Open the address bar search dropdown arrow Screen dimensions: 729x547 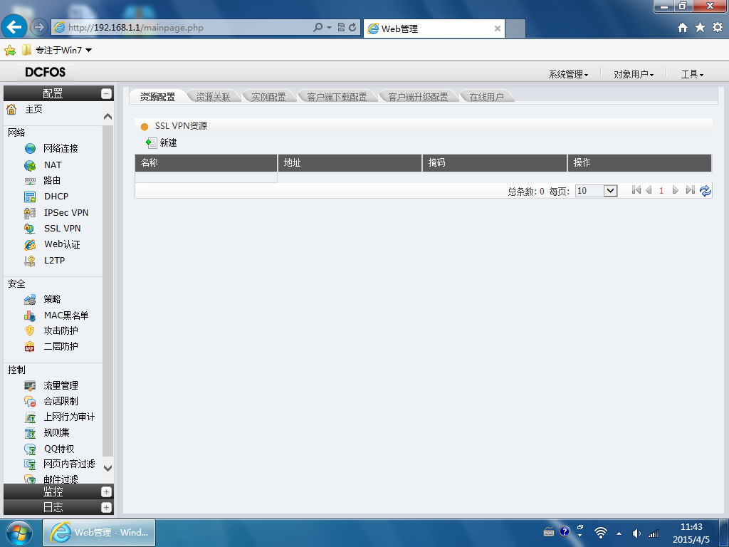click(x=329, y=28)
